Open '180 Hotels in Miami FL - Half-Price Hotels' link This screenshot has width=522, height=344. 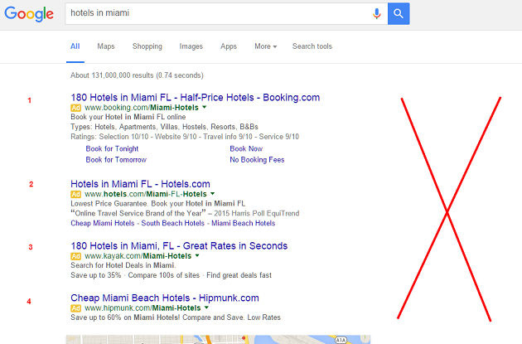[195, 97]
